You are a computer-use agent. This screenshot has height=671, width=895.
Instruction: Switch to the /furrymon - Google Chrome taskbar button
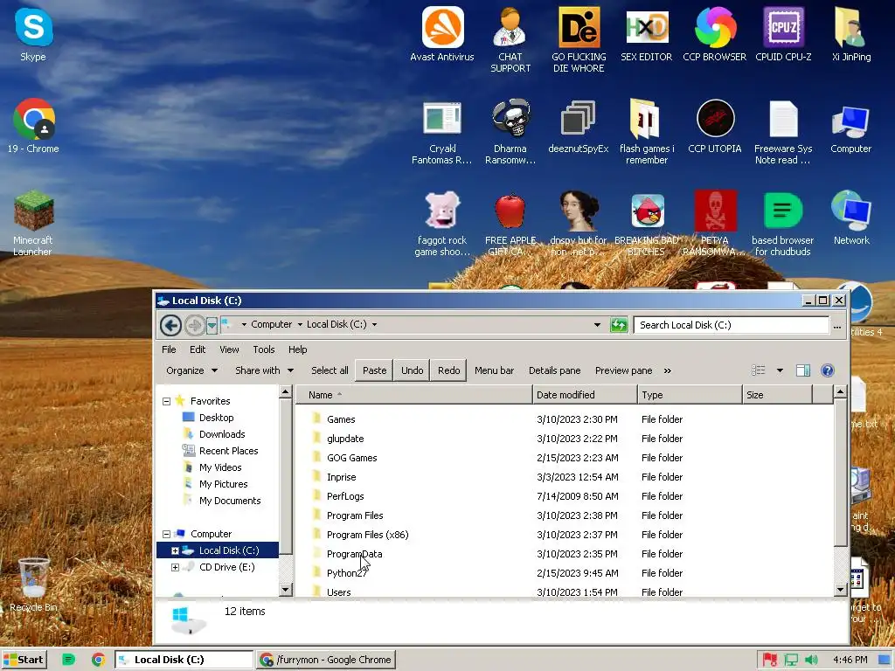327,660
